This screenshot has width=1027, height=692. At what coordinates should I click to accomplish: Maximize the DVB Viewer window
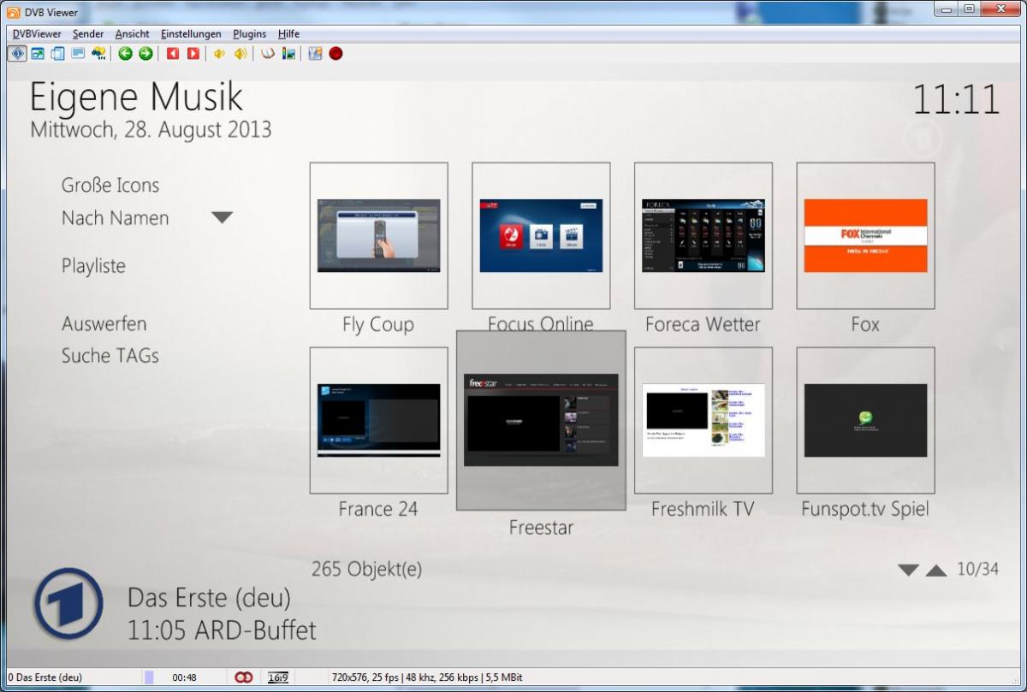click(969, 9)
